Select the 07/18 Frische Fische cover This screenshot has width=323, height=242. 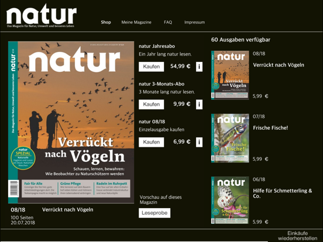pos(230,138)
